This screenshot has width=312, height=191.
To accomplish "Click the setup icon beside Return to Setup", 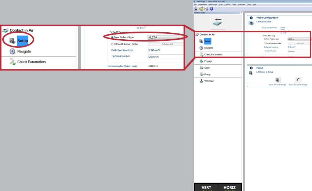I will coord(251,73).
